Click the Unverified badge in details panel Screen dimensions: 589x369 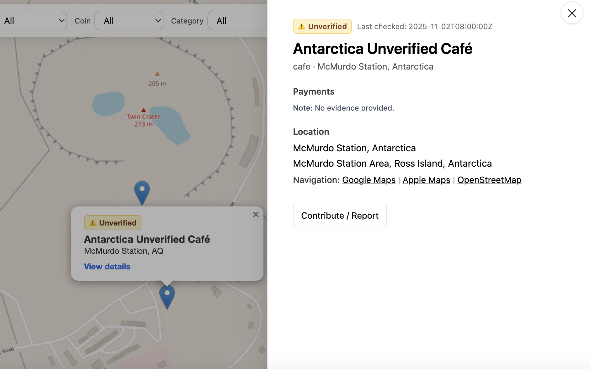322,26
